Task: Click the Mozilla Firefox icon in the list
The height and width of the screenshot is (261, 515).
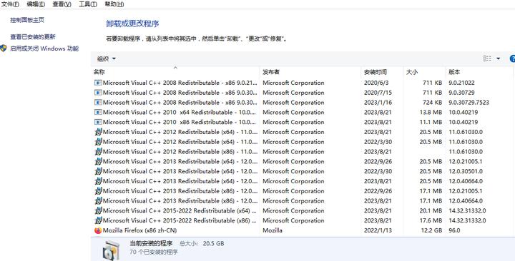Action: (x=98, y=230)
